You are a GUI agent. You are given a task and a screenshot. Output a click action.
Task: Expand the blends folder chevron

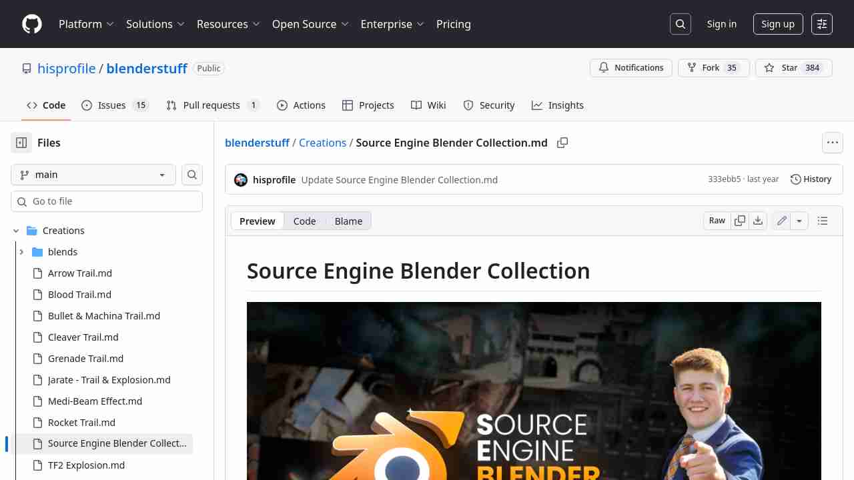click(x=21, y=252)
